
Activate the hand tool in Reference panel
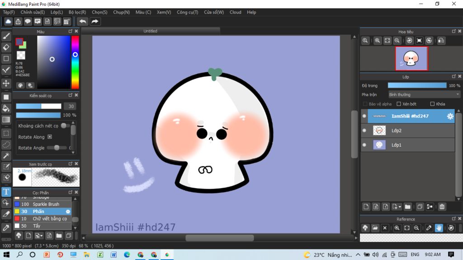439,228
